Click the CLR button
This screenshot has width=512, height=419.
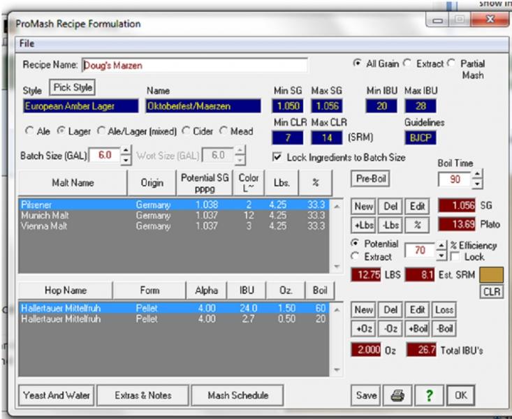(492, 292)
